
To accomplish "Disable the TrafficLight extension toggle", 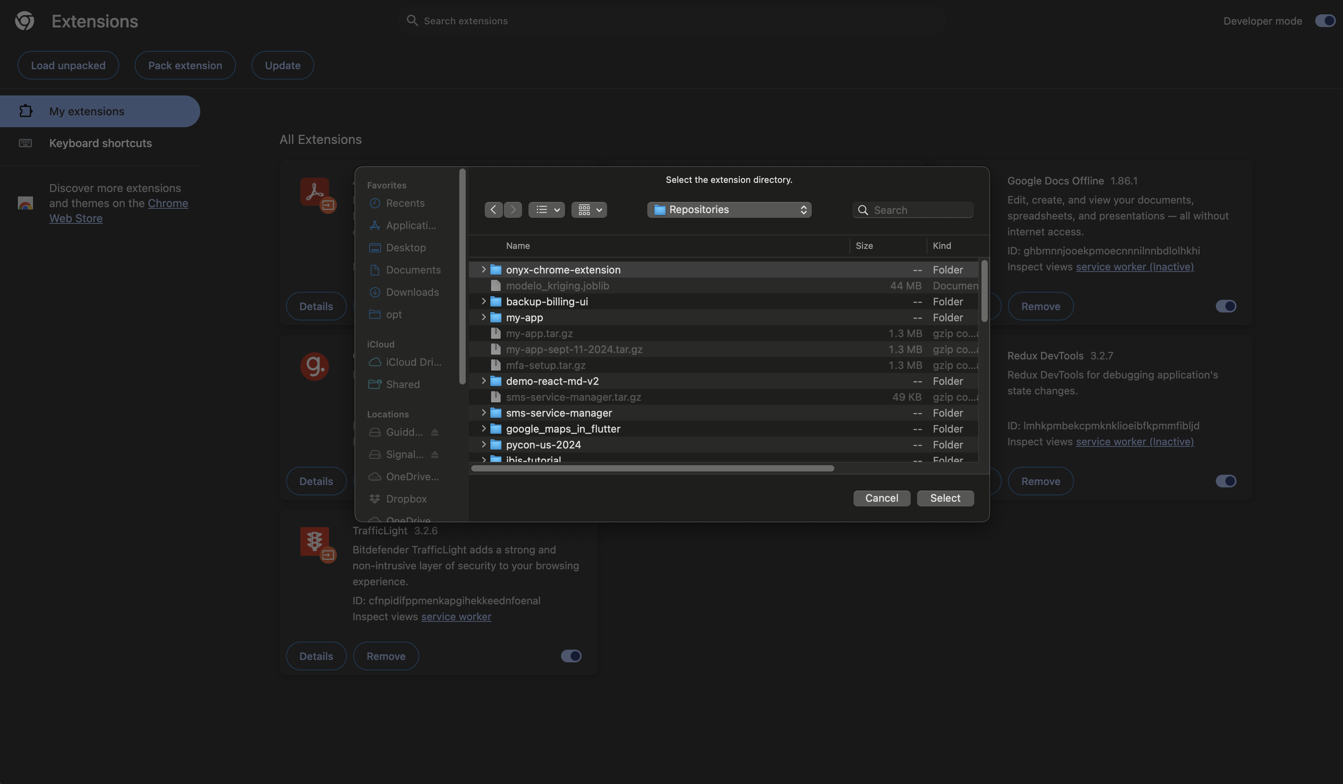I will (571, 656).
